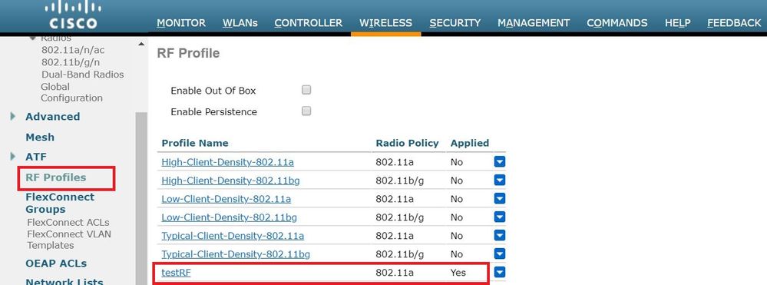Open the CONTROLLER menu

pos(308,23)
